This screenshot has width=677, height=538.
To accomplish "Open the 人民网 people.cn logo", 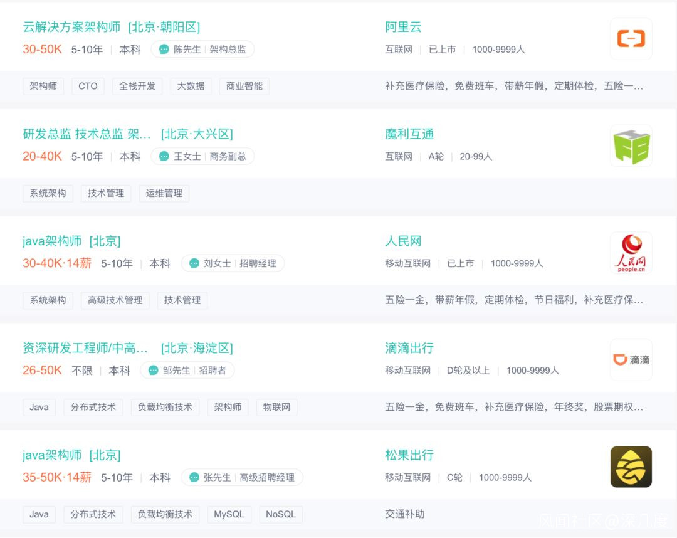I will point(631,253).
